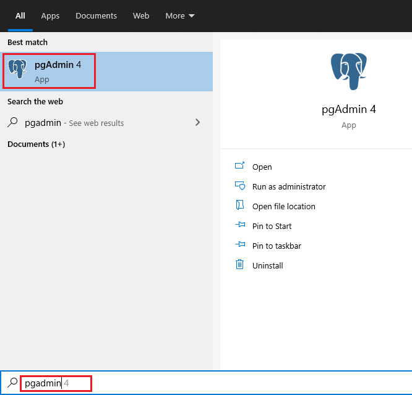Image resolution: width=412 pixels, height=395 pixels.
Task: Click the Open file location icon
Action: point(239,206)
